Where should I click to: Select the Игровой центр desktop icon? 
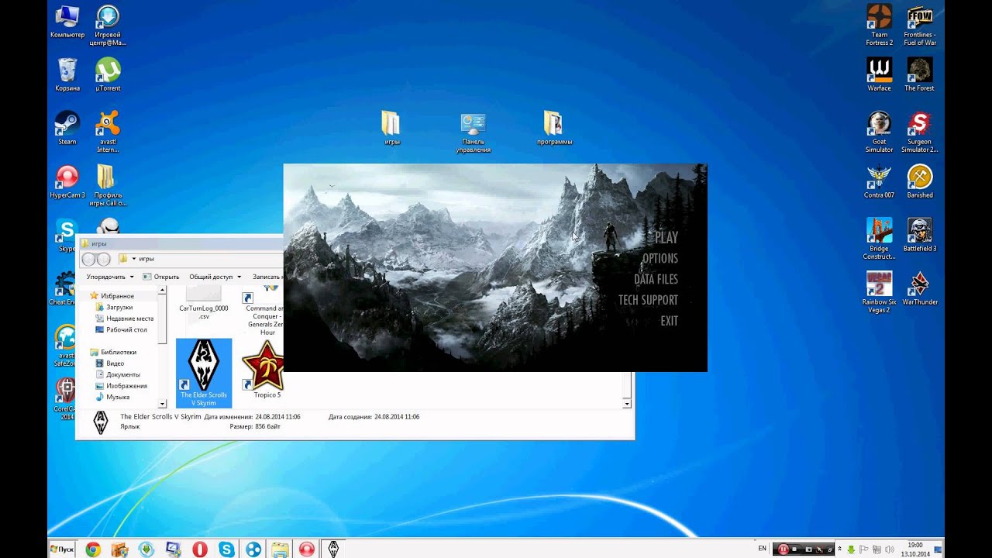click(x=108, y=26)
